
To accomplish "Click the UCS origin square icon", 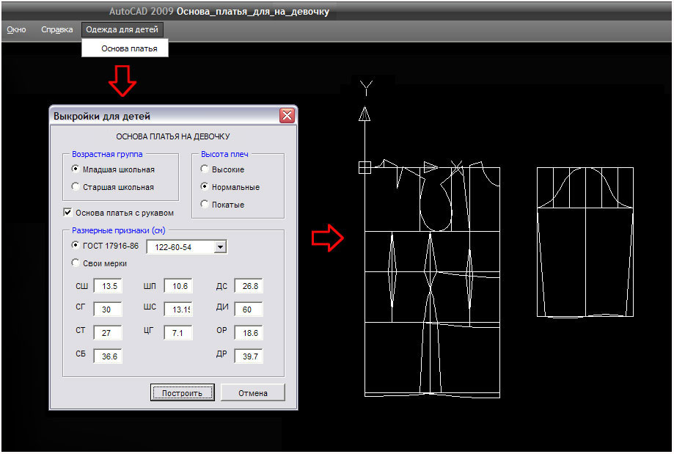I will click(x=365, y=167).
